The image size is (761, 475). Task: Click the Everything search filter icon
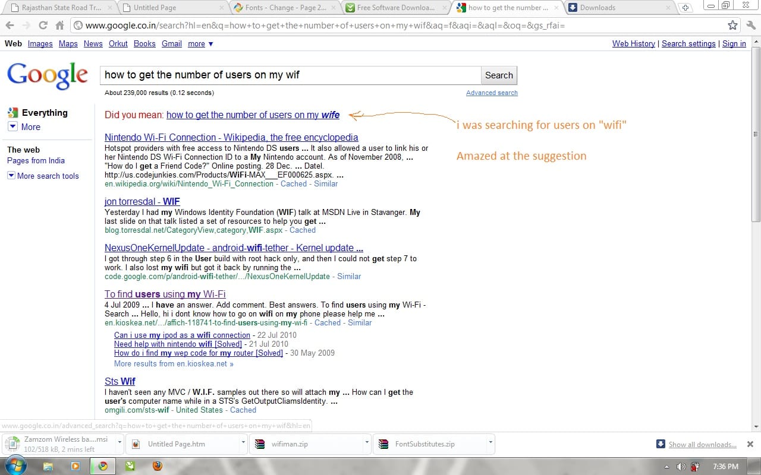click(x=12, y=112)
